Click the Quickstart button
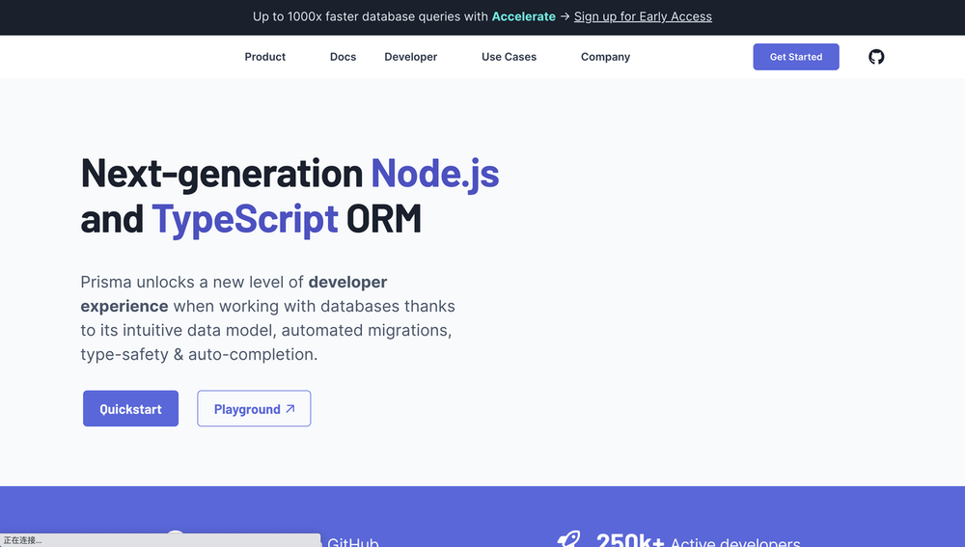Viewport: 965px width, 547px height. pos(130,409)
